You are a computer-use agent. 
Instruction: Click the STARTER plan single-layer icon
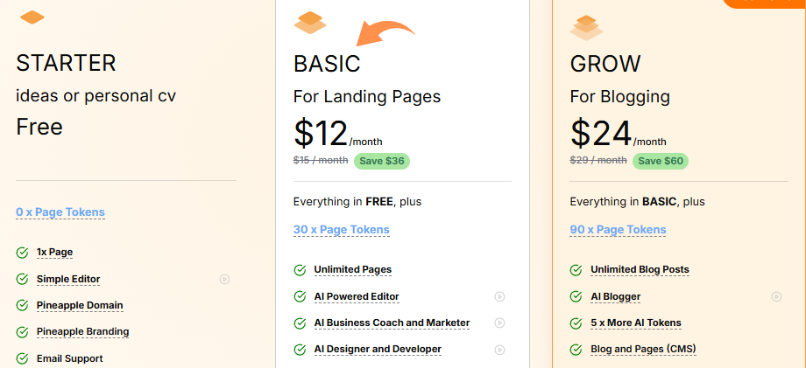coord(32,17)
